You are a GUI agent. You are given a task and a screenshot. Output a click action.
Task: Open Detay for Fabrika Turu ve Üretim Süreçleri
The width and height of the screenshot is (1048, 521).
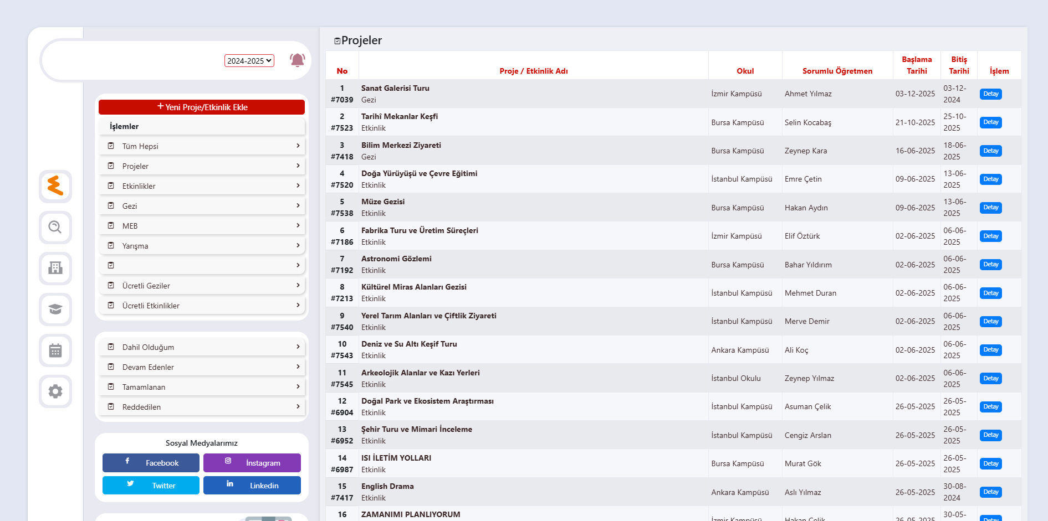coord(990,236)
